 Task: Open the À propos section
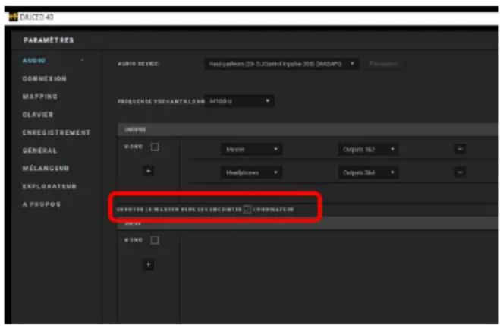click(42, 204)
